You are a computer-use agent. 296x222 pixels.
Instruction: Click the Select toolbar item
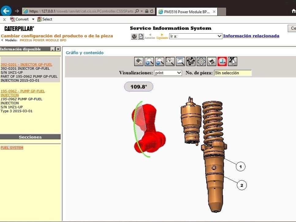(45, 19)
